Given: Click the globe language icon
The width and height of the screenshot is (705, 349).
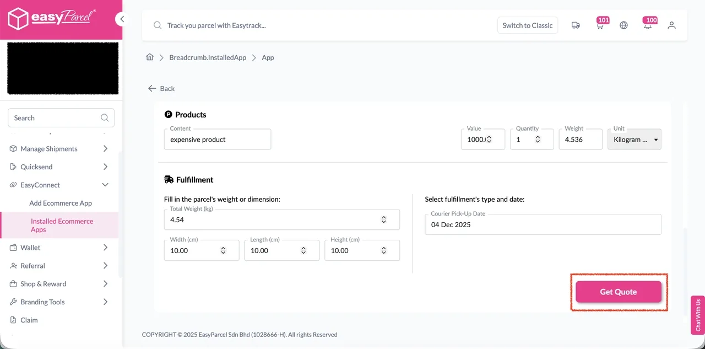Looking at the screenshot, I should 623,25.
